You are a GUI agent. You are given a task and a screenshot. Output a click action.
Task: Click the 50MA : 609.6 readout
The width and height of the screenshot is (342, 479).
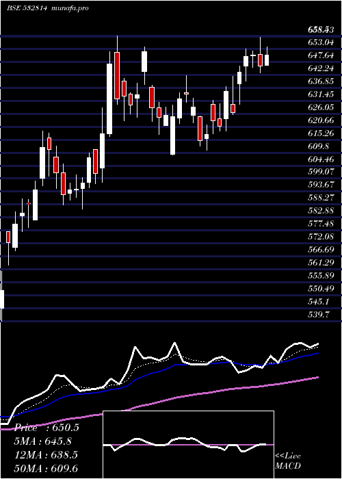(47, 468)
